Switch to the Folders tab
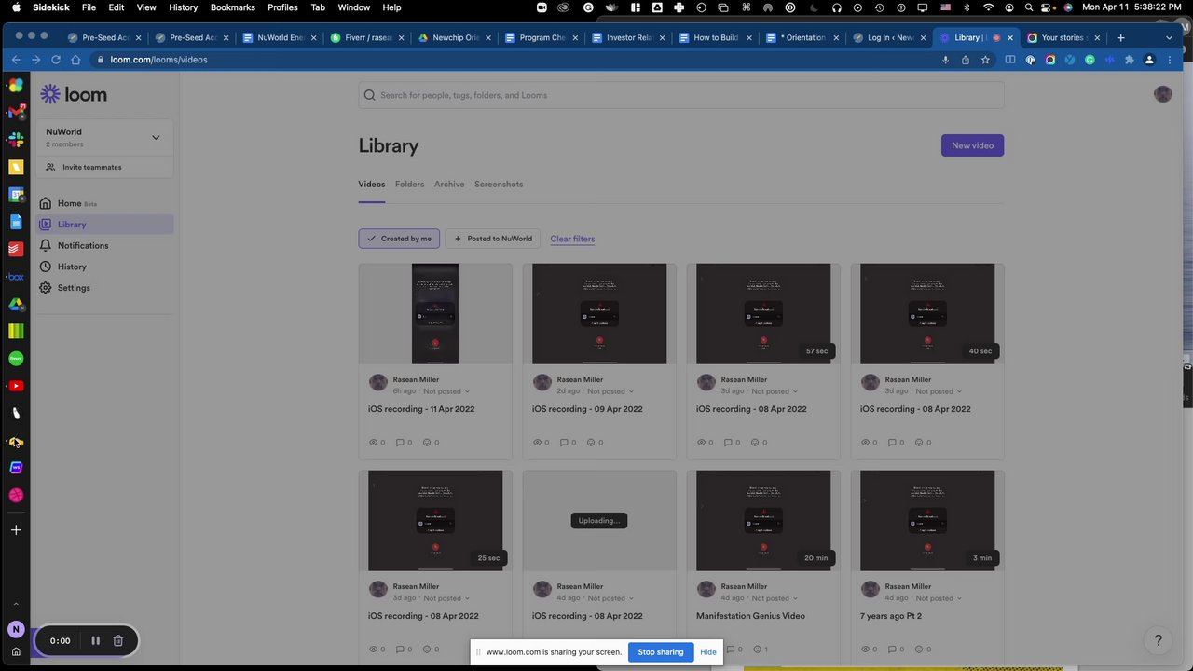Screen dimensions: 1193x671 [x=409, y=185]
